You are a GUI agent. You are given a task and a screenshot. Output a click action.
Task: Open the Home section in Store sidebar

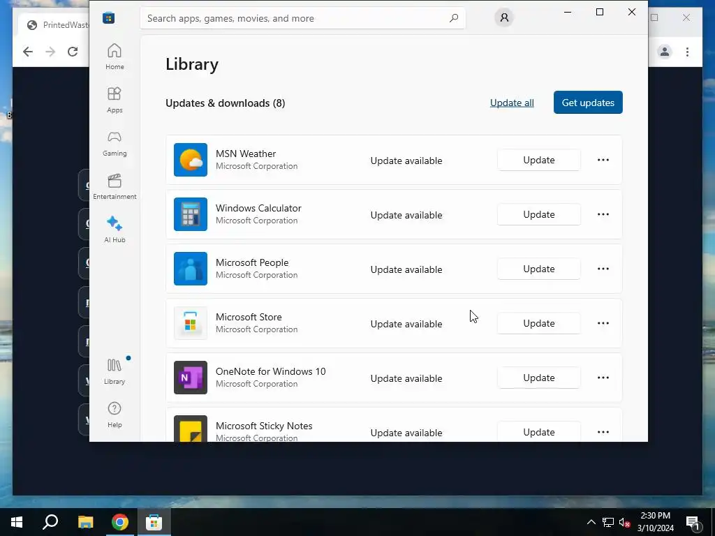(115, 57)
